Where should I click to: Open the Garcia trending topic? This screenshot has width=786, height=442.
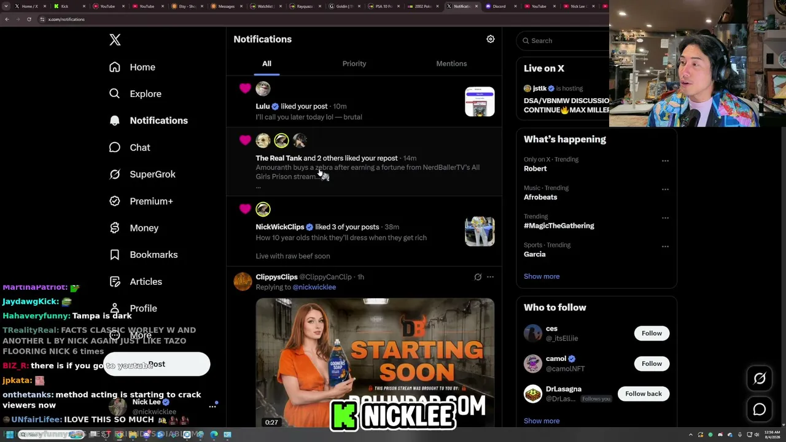(534, 254)
